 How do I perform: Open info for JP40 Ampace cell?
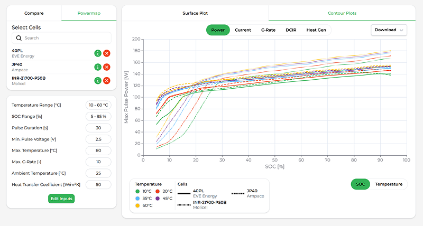tap(98, 67)
